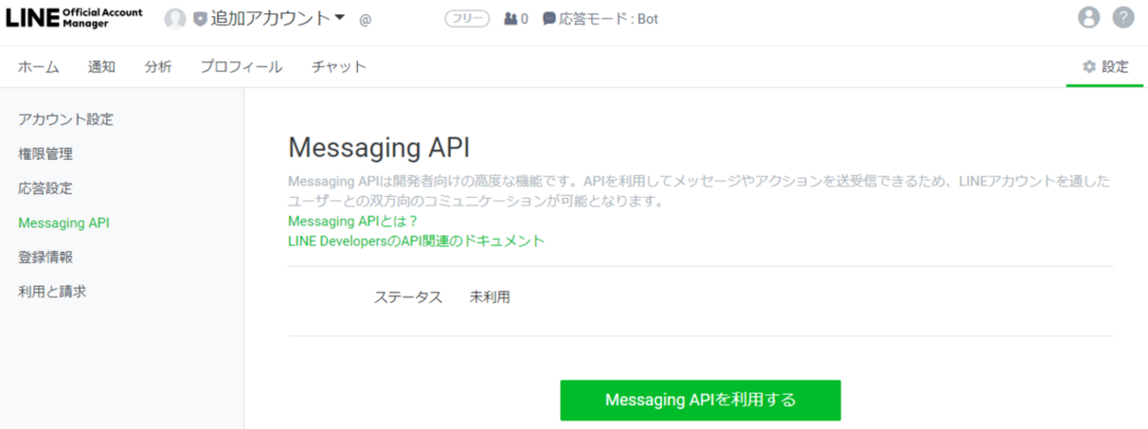Open the プロフィール tab
The height and width of the screenshot is (429, 1148).
[x=241, y=67]
